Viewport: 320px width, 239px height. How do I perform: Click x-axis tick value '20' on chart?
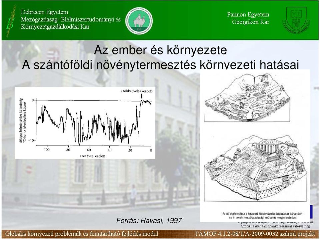point(130,150)
